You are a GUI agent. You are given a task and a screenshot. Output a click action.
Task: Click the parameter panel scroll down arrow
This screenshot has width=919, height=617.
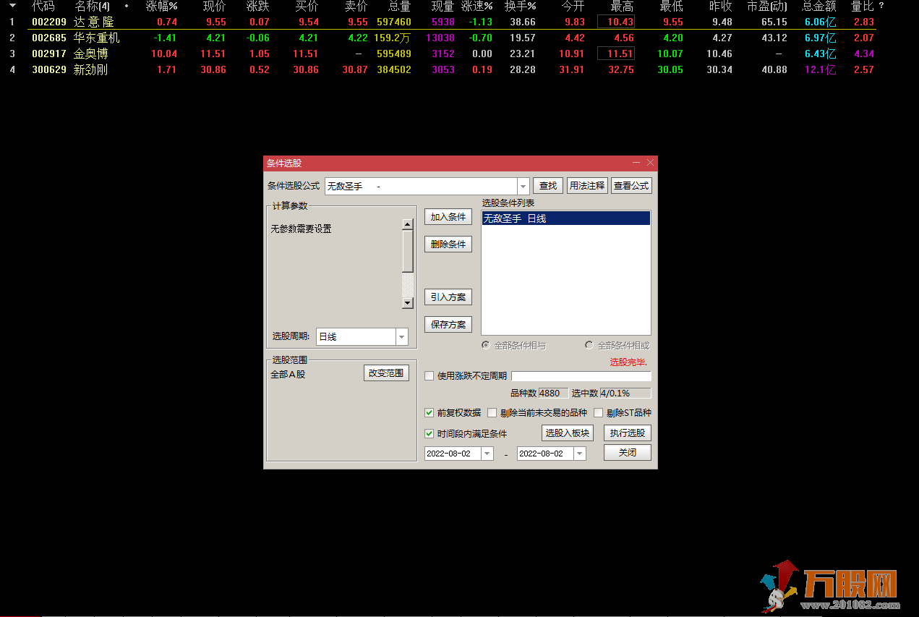pos(408,302)
